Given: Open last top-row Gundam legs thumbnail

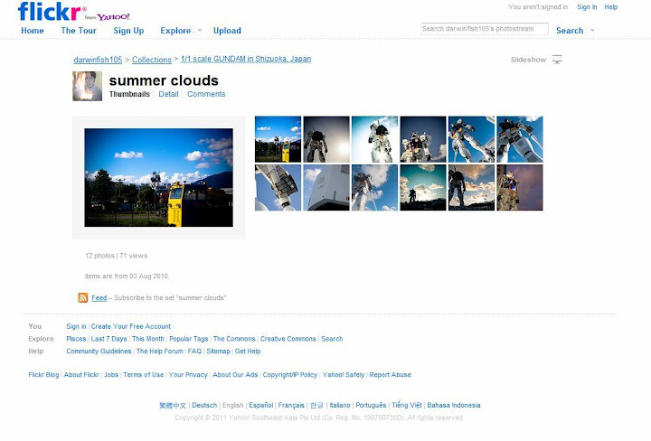Looking at the screenshot, I should [x=520, y=139].
